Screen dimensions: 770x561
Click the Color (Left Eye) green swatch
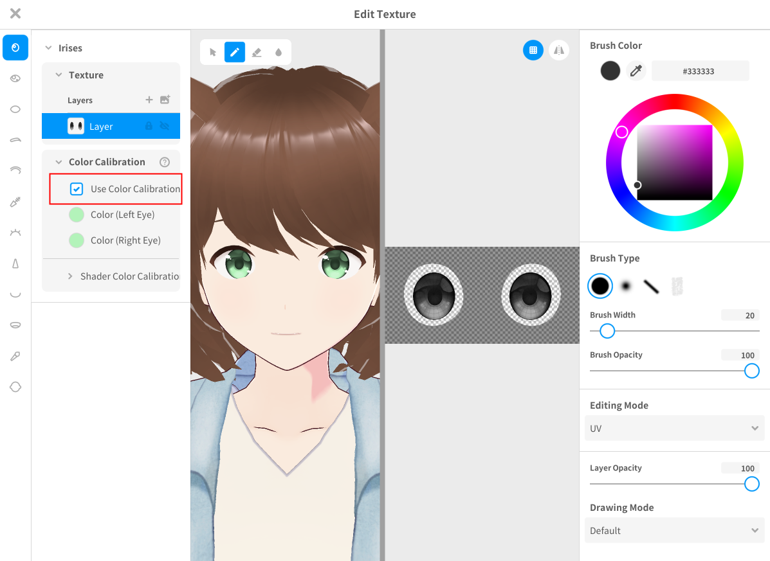(77, 215)
